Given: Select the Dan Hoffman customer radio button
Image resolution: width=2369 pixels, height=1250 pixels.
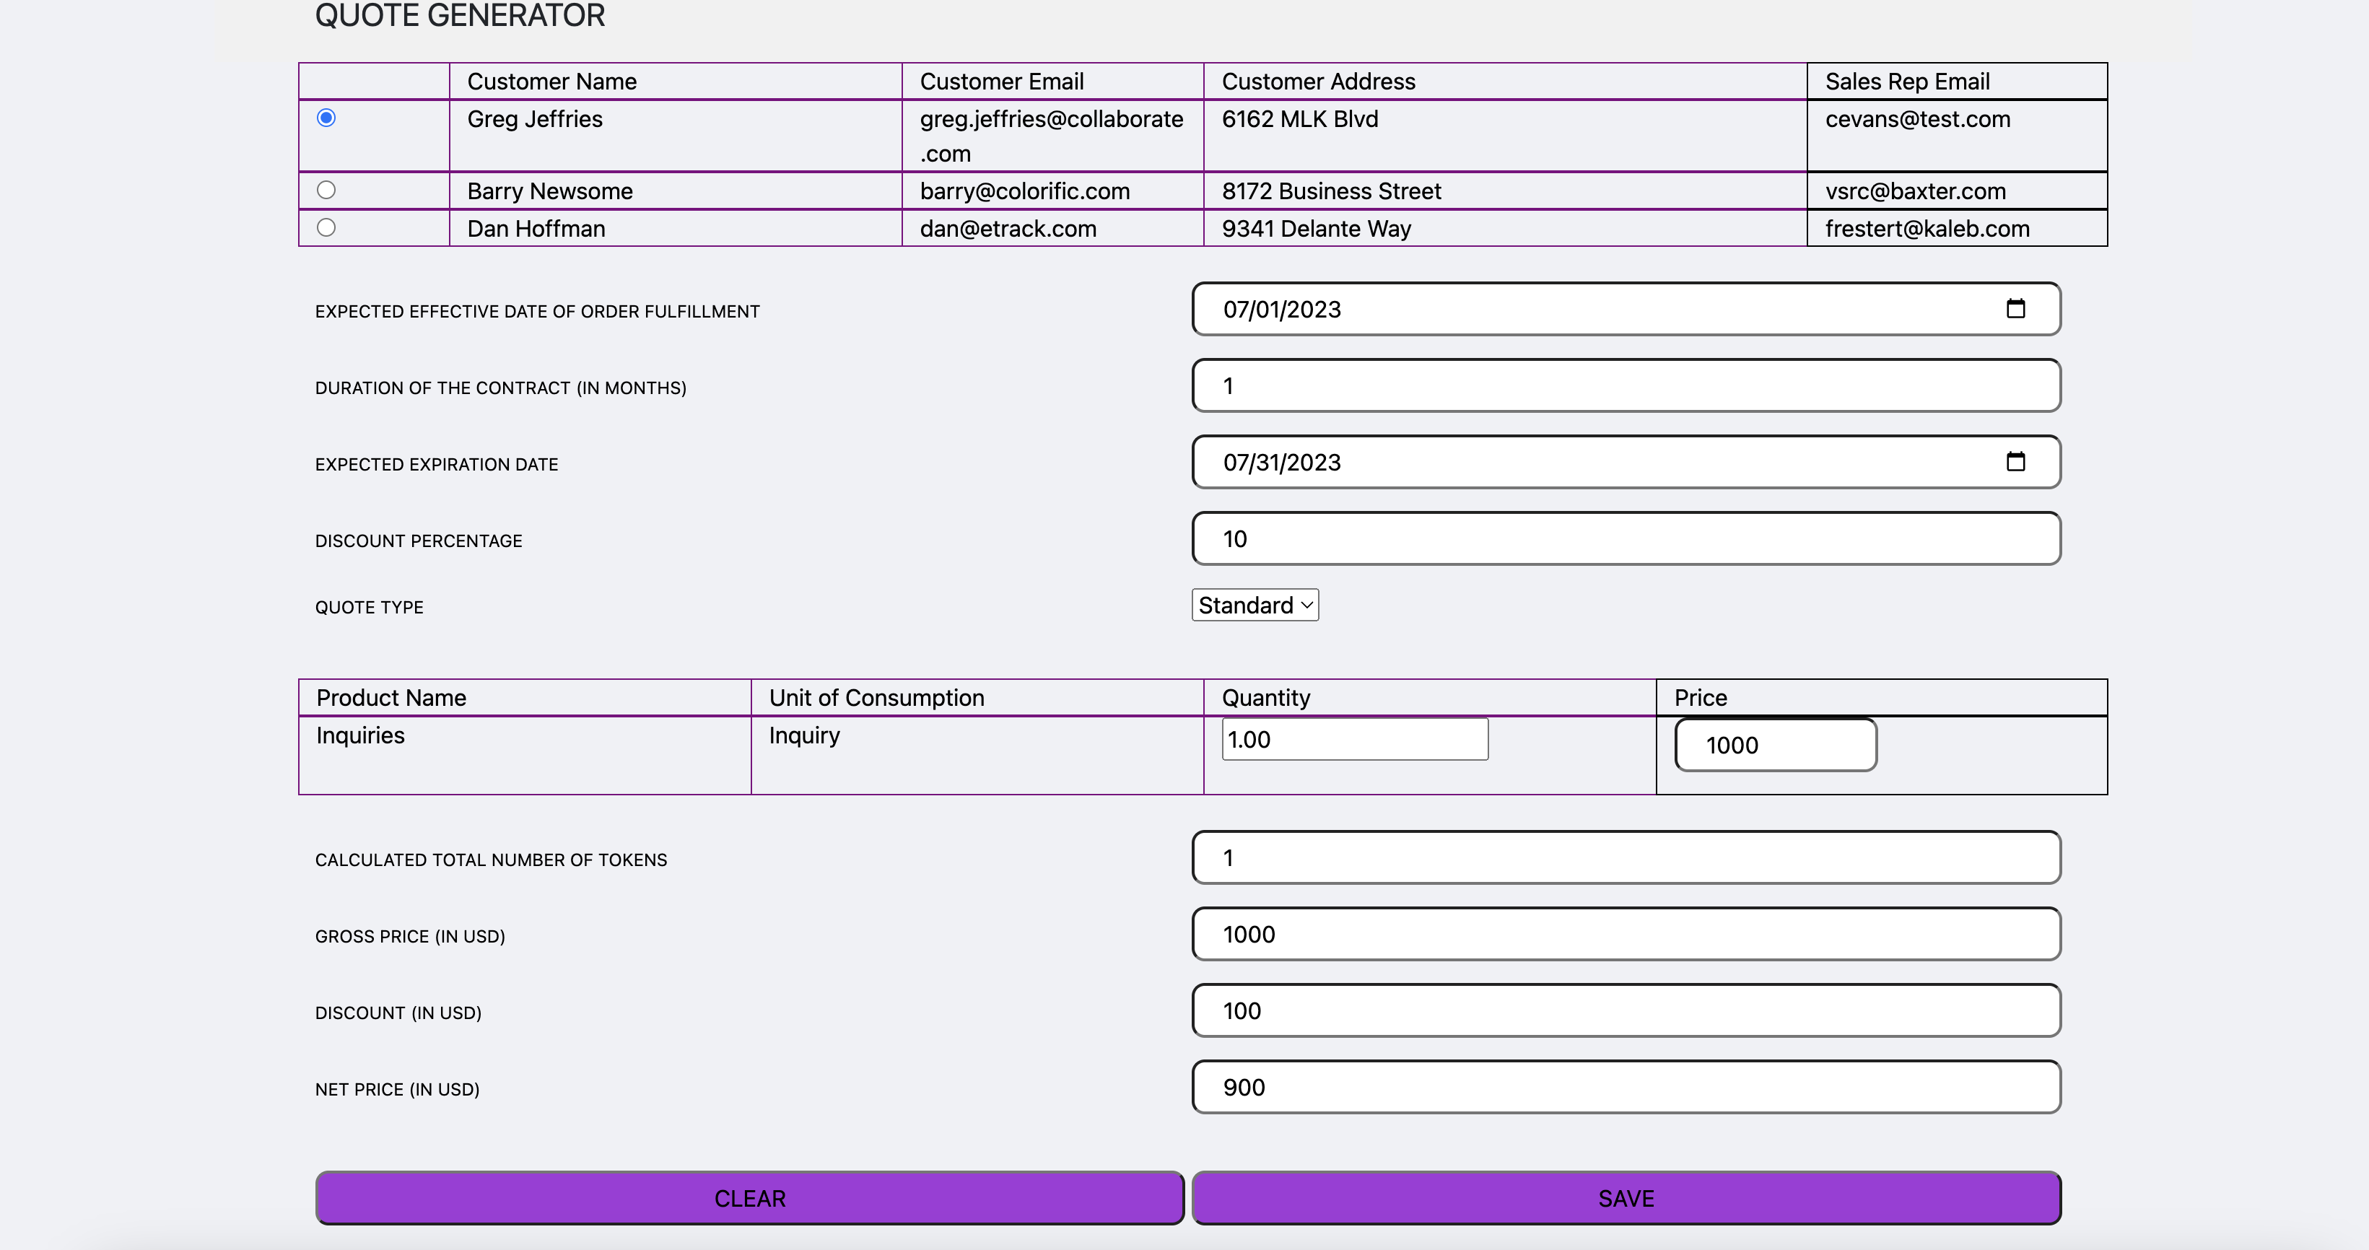Looking at the screenshot, I should pos(326,227).
